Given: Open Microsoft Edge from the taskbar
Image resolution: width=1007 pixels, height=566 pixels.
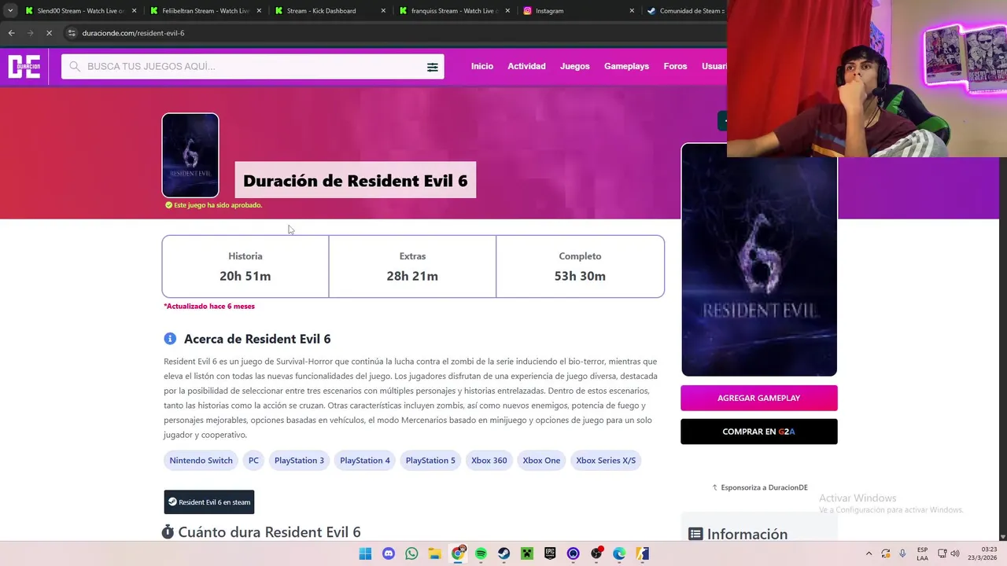Looking at the screenshot, I should [x=619, y=553].
